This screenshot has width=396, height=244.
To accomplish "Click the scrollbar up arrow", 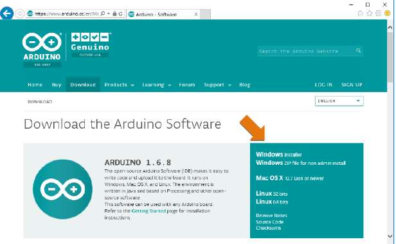I will [390, 27].
